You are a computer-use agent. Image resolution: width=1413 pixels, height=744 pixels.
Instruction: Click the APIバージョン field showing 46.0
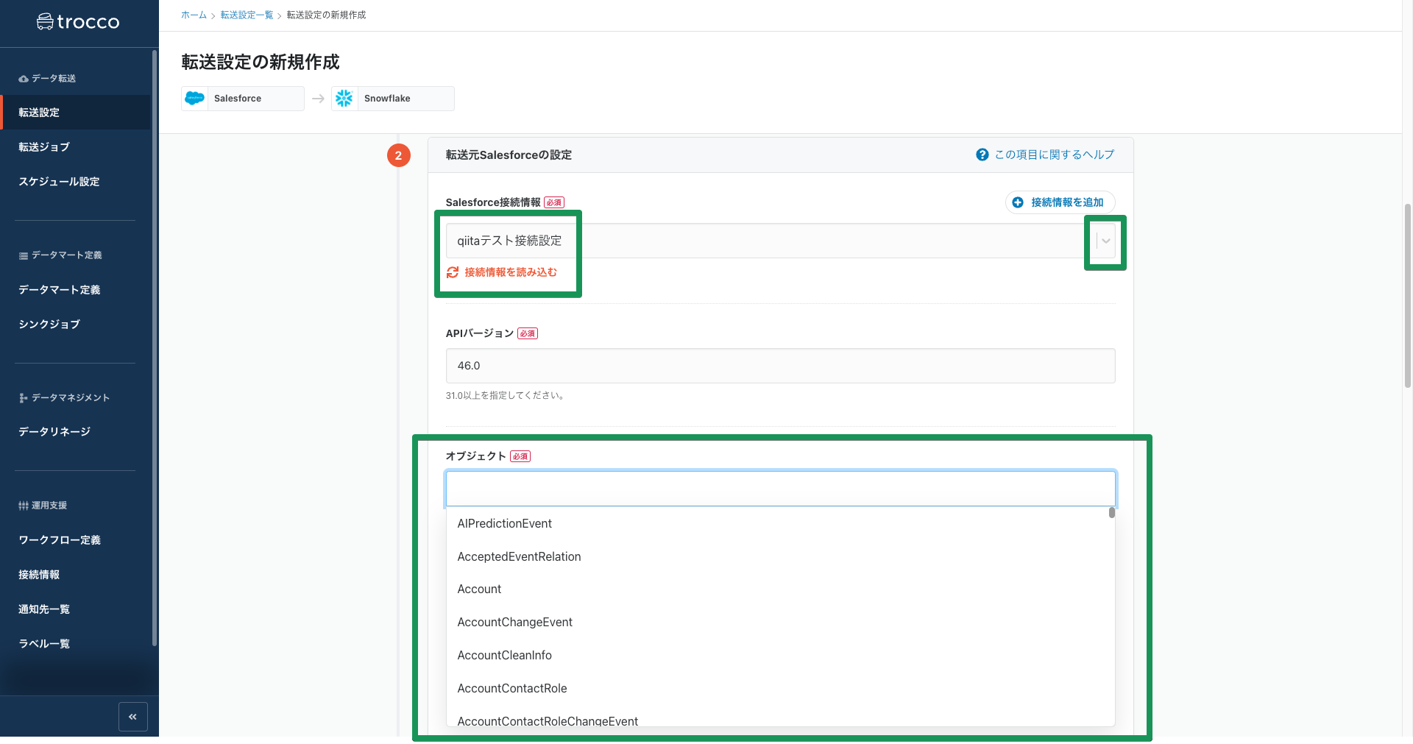[780, 366]
